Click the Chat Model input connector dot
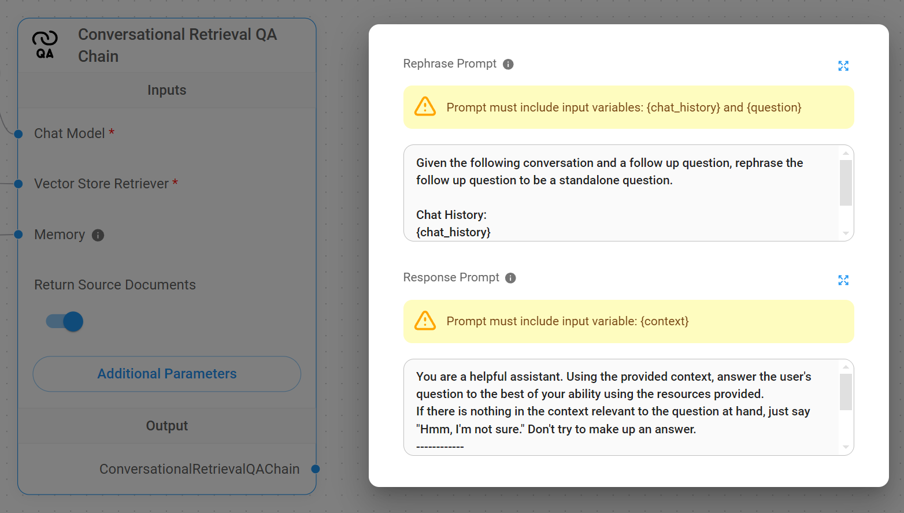Screen dimensions: 904x513 click(x=18, y=134)
